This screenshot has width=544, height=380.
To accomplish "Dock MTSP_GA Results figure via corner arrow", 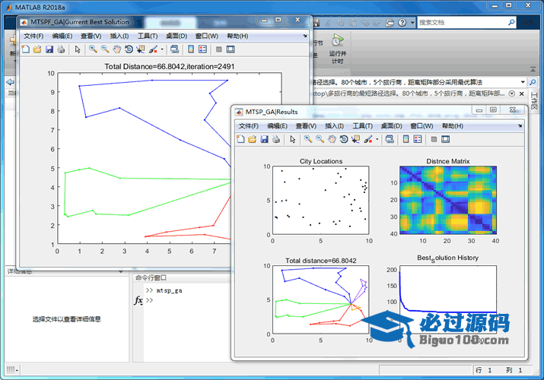I will point(520,125).
